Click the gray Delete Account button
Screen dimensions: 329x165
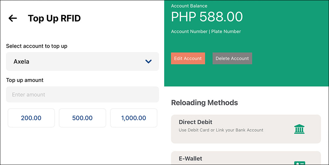click(232, 58)
